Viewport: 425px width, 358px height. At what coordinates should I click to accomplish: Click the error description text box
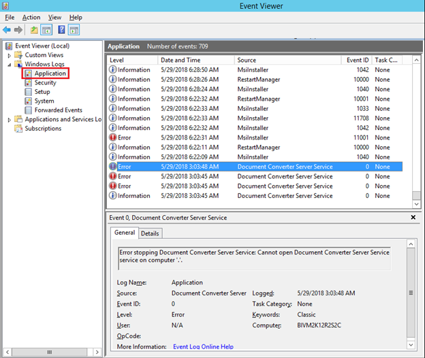click(254, 259)
